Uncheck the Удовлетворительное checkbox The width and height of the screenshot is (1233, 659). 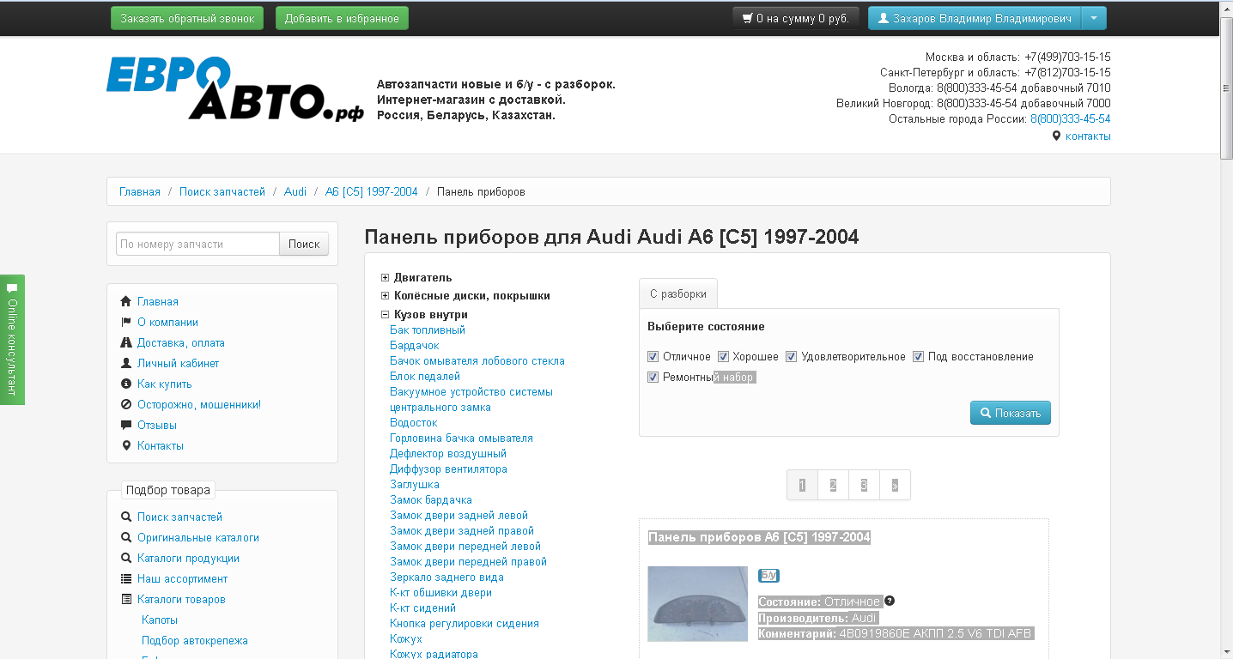click(x=792, y=356)
